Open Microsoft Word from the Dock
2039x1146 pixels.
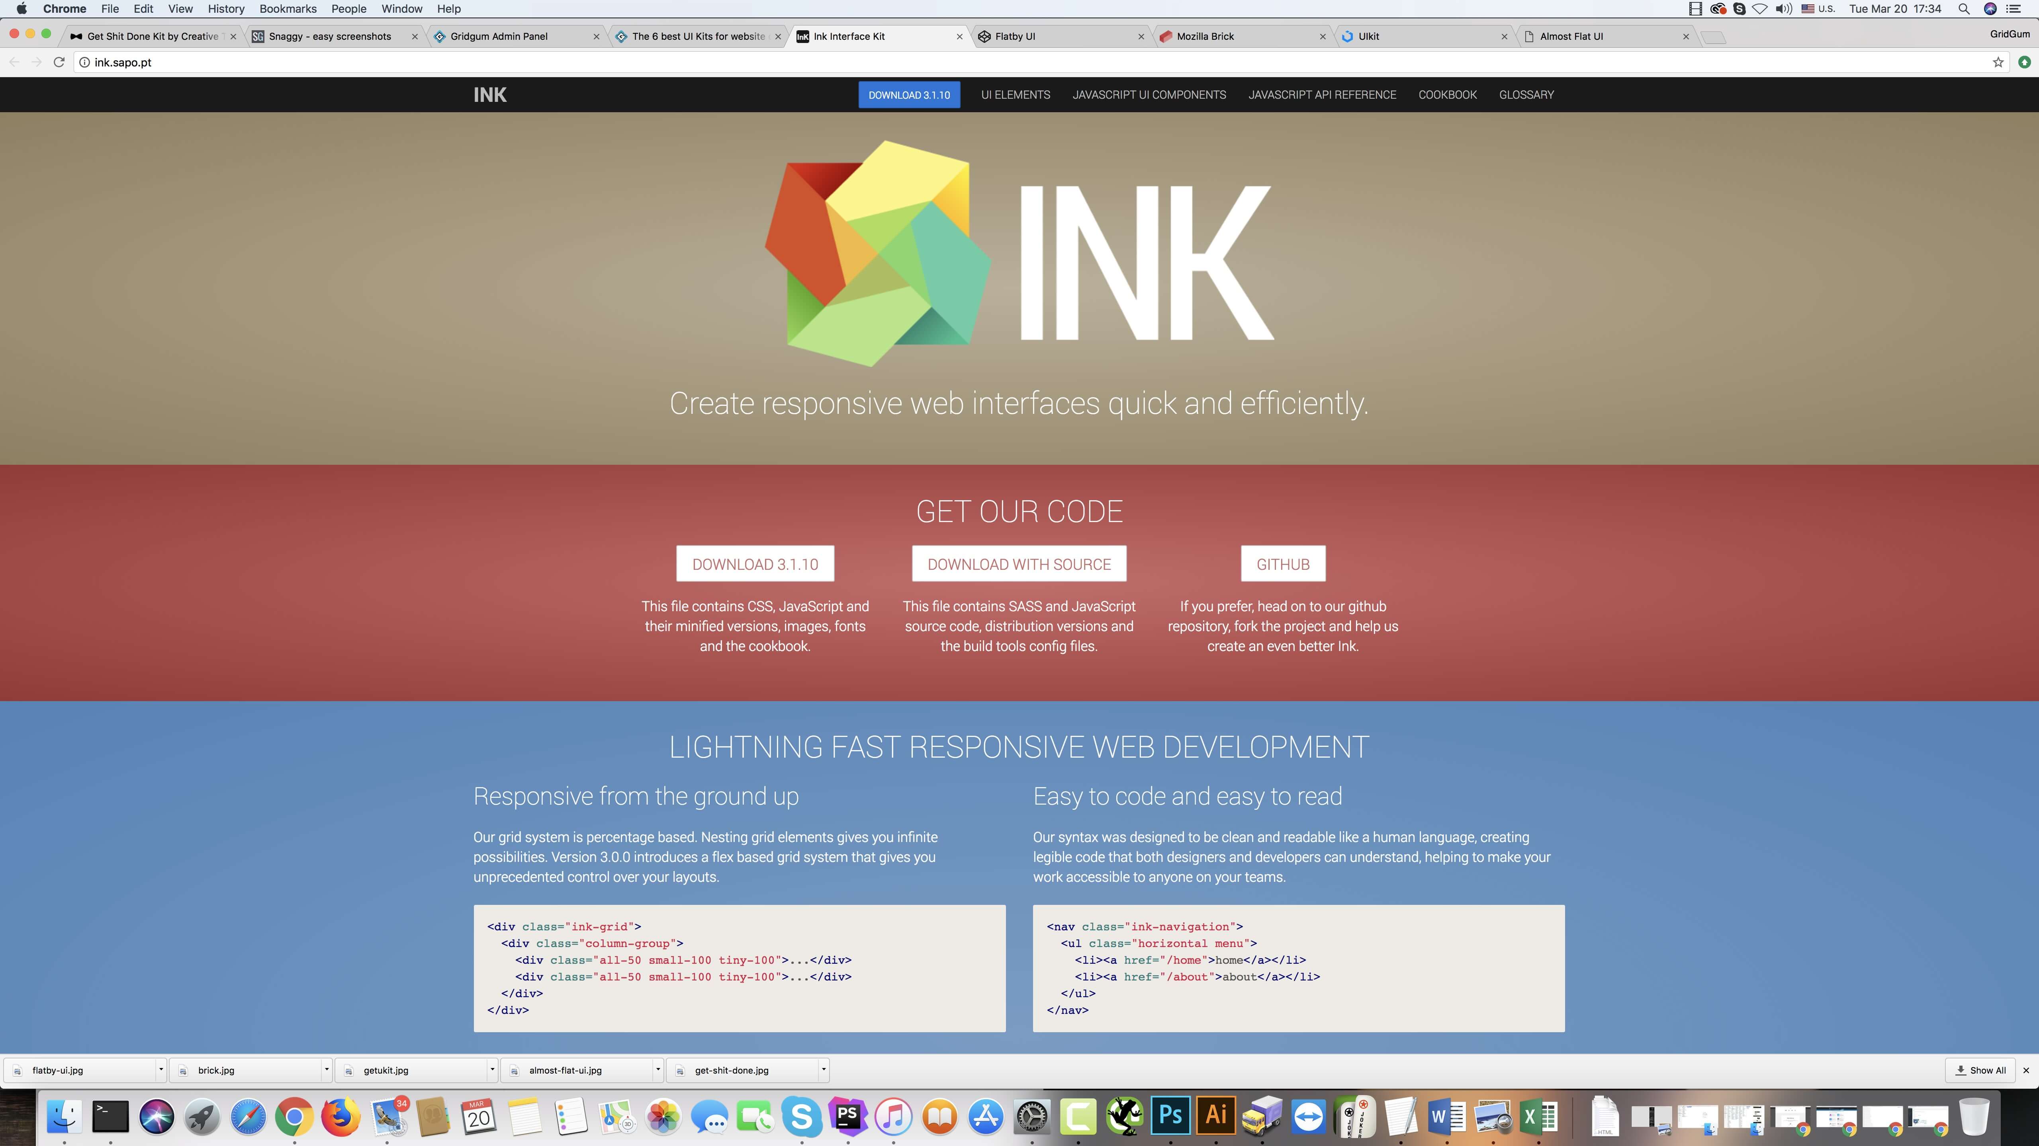[1446, 1117]
